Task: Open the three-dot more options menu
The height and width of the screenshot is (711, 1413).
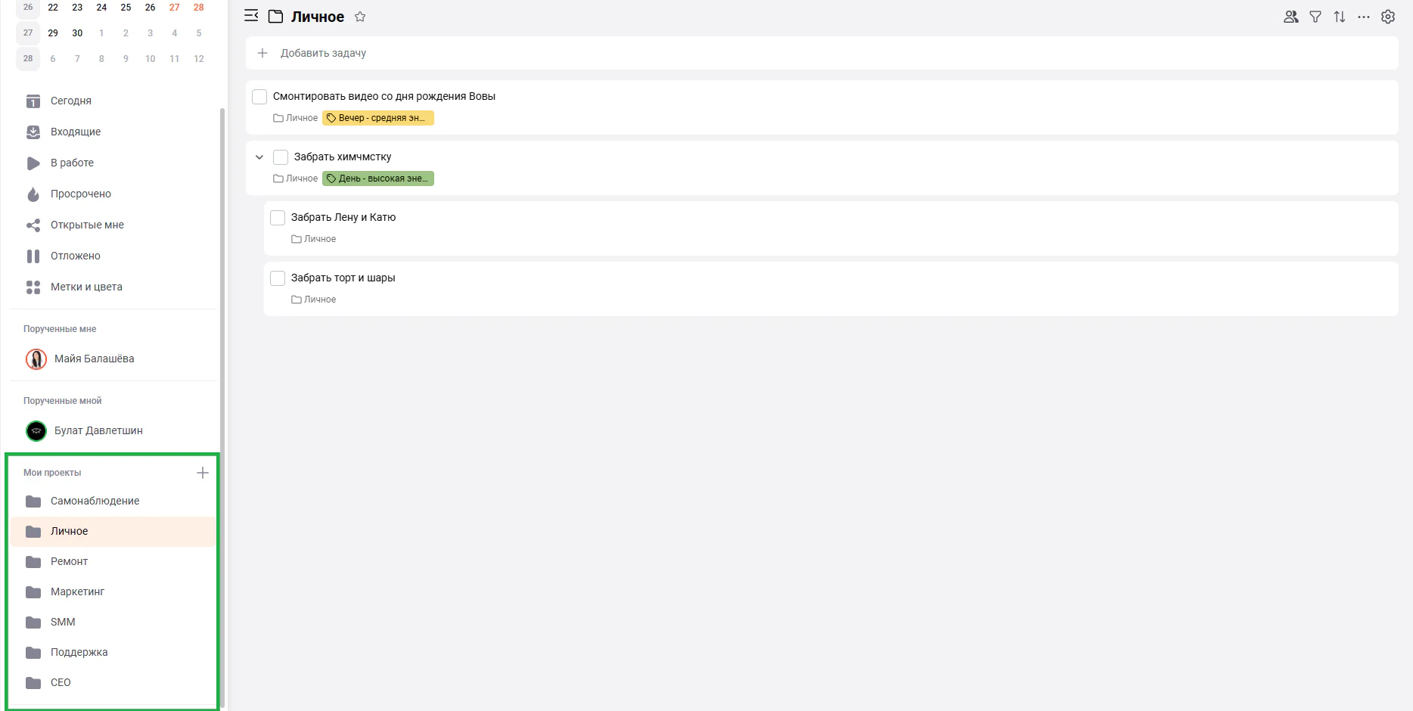Action: coord(1364,17)
